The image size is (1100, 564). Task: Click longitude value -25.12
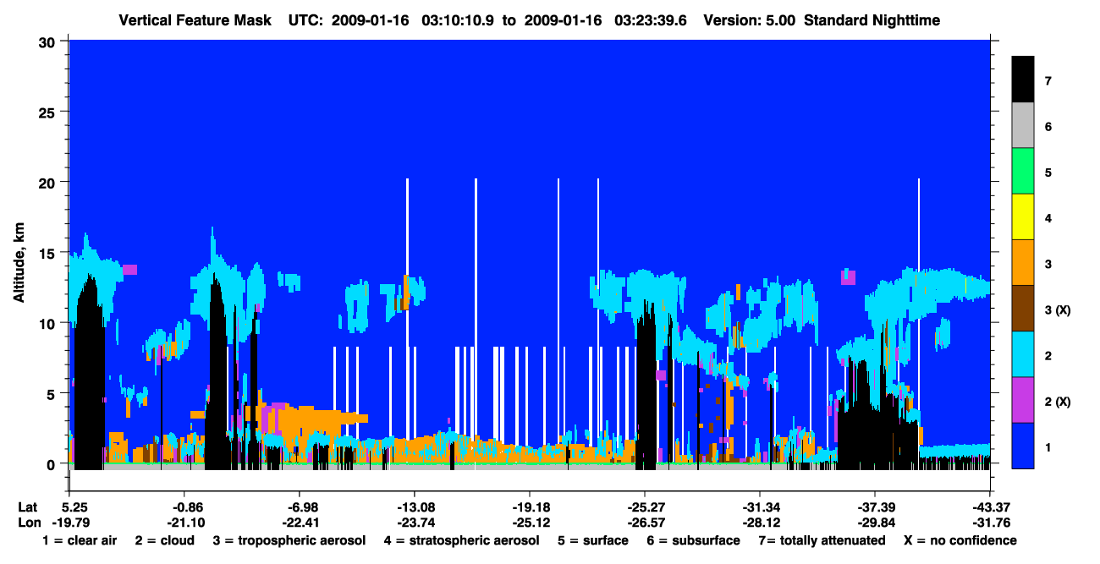click(530, 522)
